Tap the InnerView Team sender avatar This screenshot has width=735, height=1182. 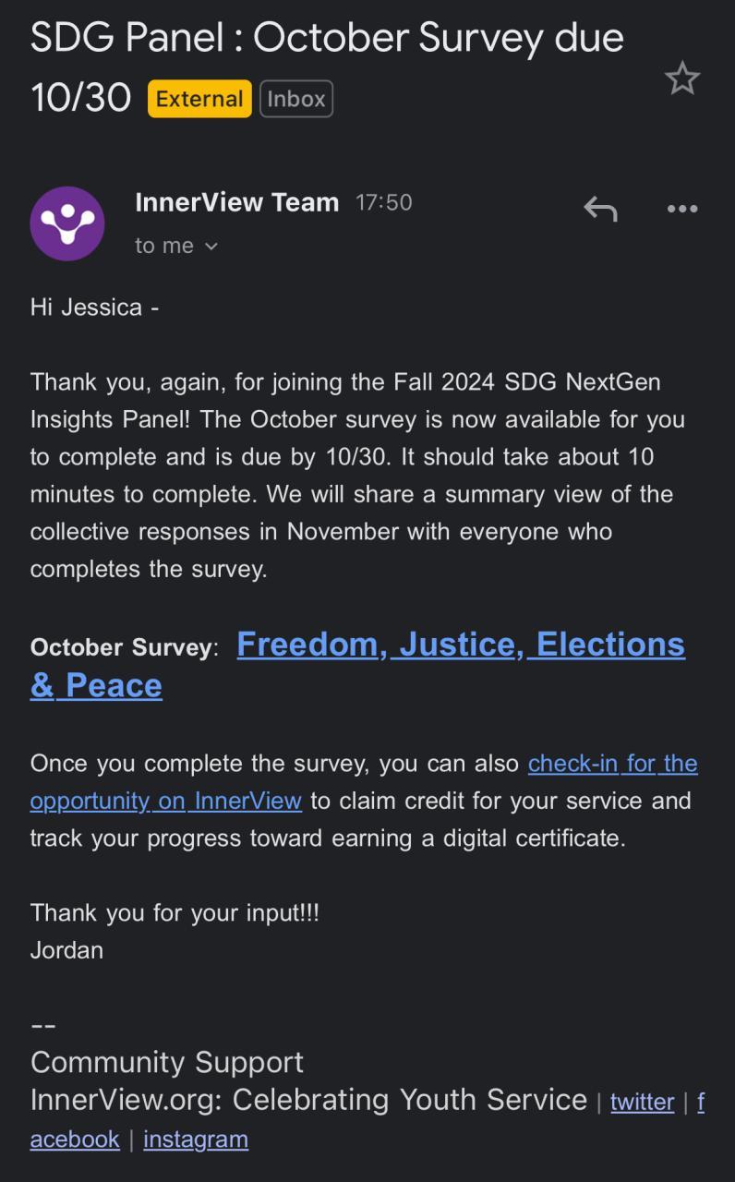[x=67, y=223]
